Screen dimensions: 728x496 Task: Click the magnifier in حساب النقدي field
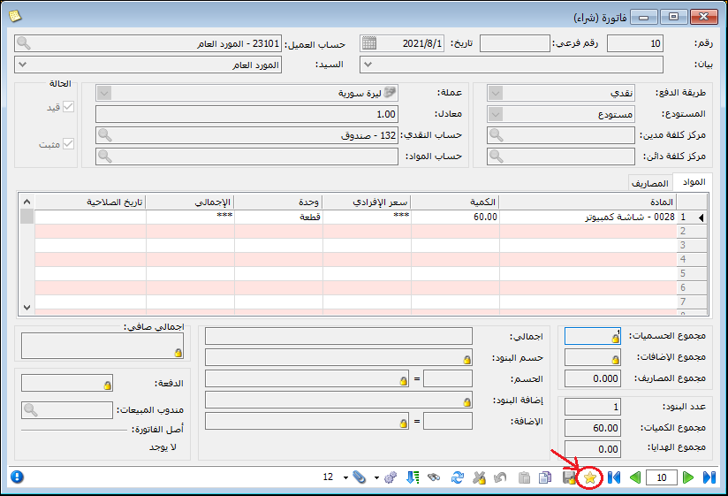[105, 135]
